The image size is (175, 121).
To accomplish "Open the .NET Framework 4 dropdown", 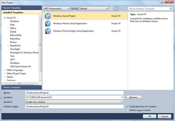I will (x=56, y=9).
